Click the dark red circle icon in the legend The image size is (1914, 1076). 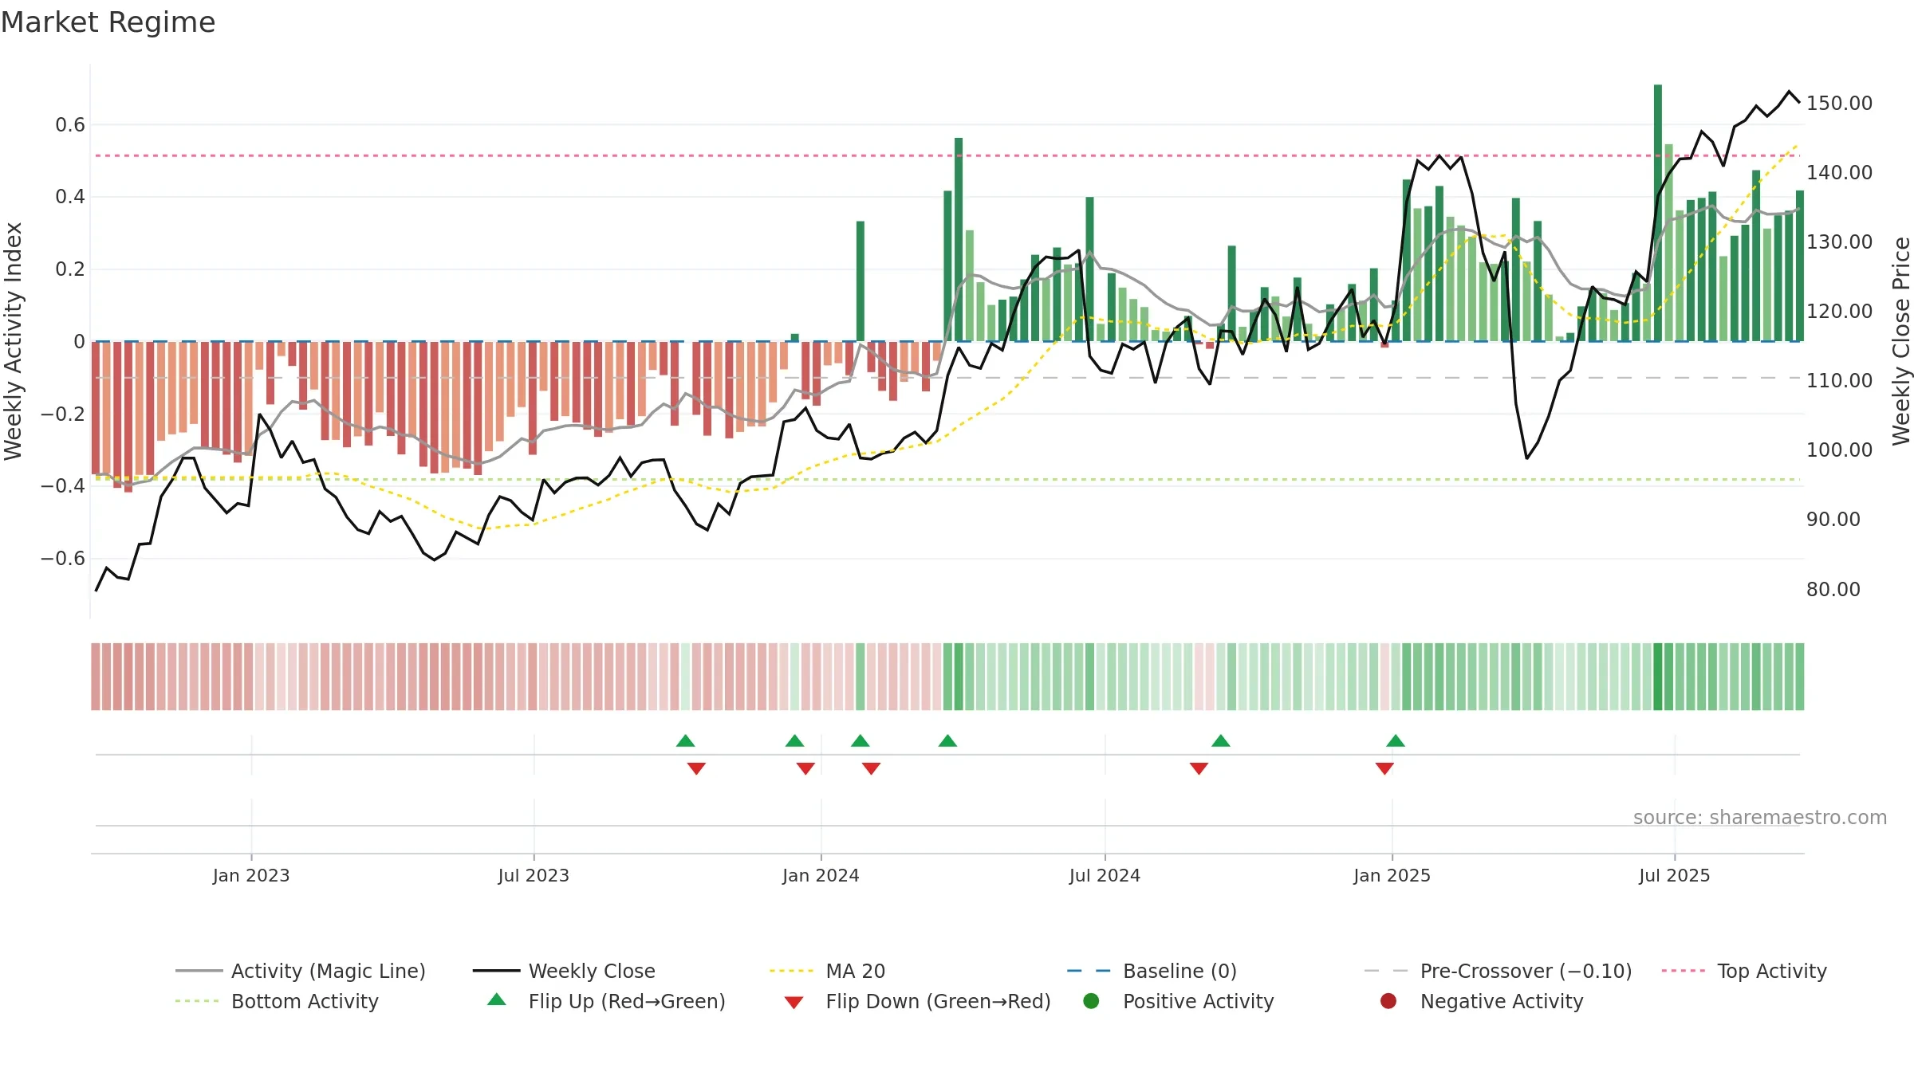(1388, 1001)
